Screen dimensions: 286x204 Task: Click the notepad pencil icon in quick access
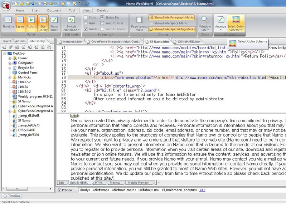(74, 4)
